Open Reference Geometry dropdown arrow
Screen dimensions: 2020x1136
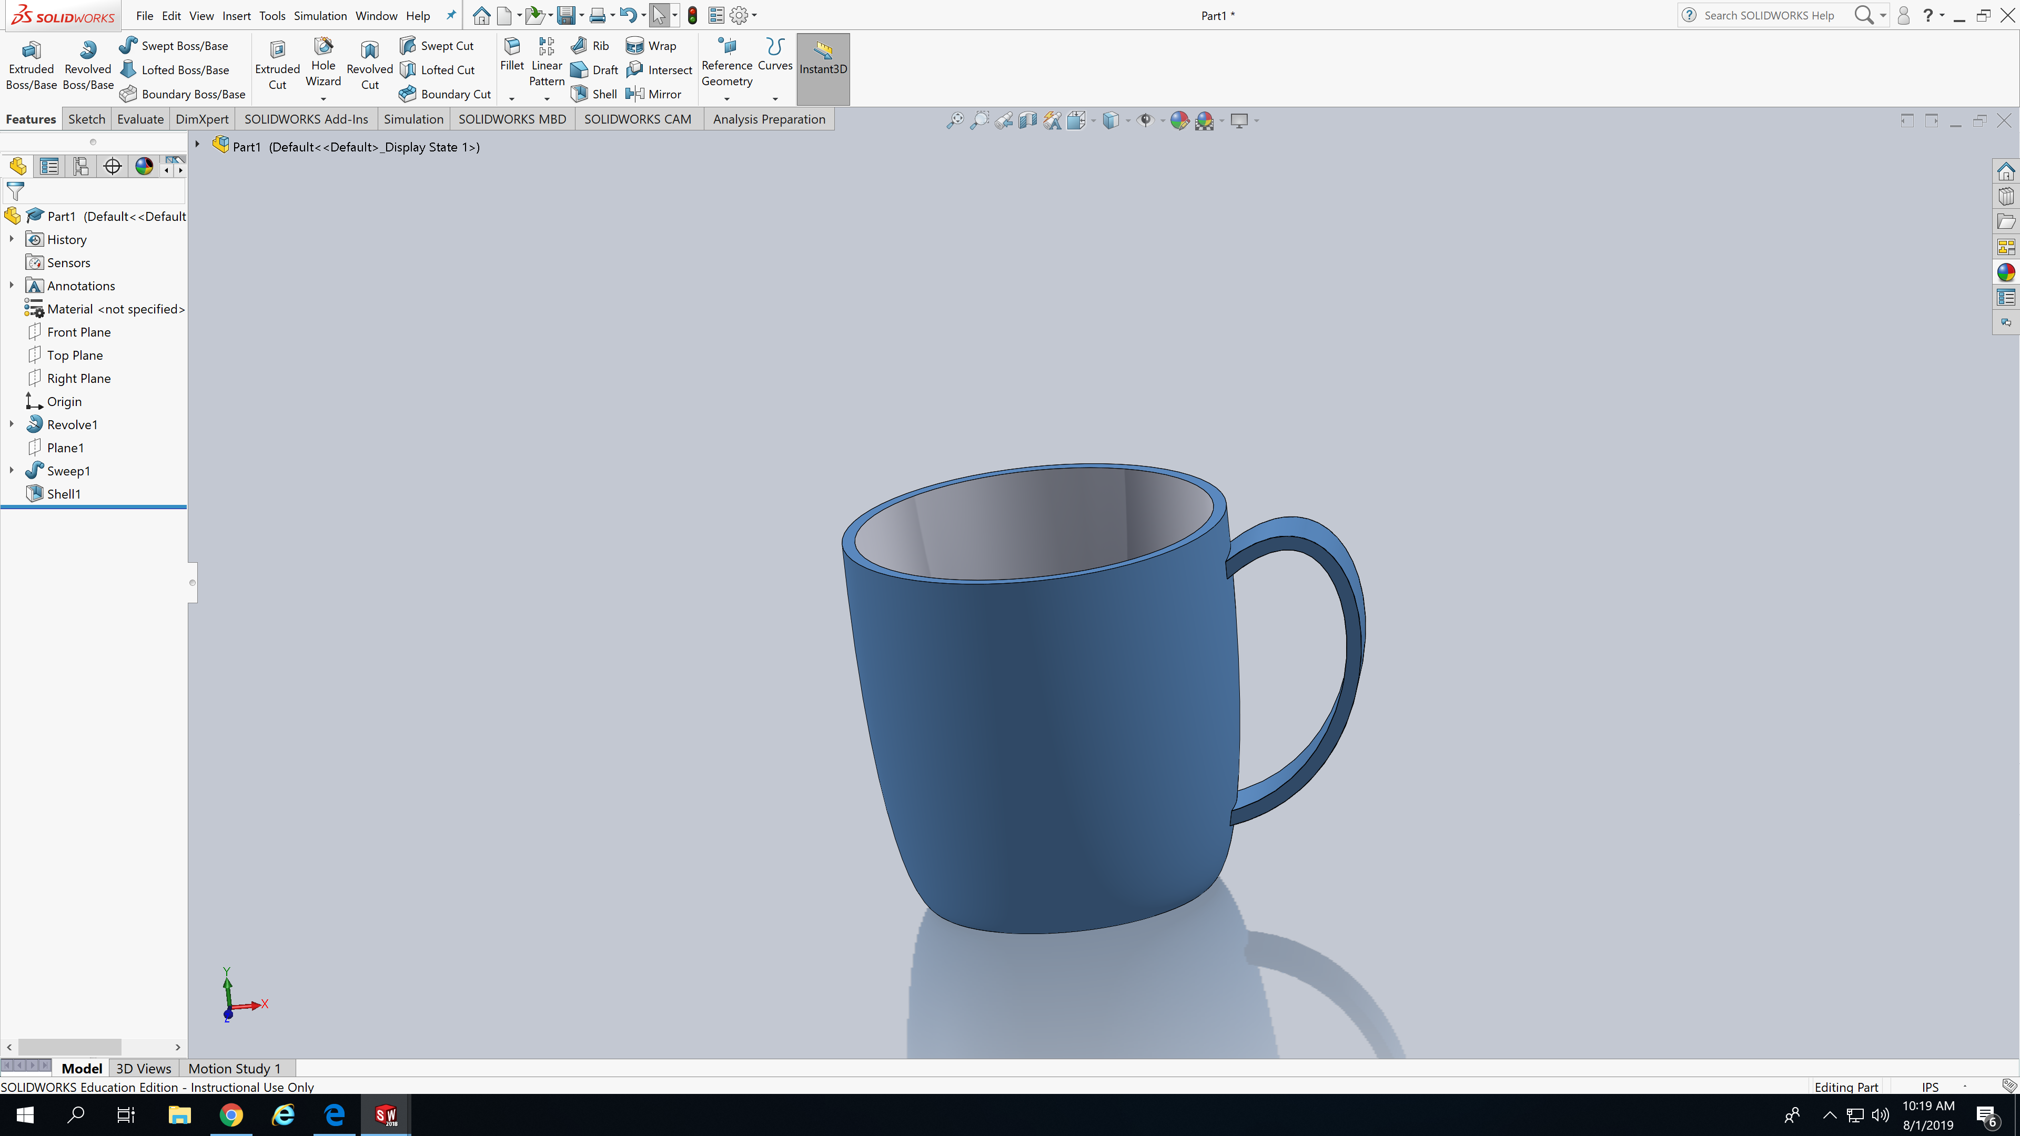click(727, 99)
